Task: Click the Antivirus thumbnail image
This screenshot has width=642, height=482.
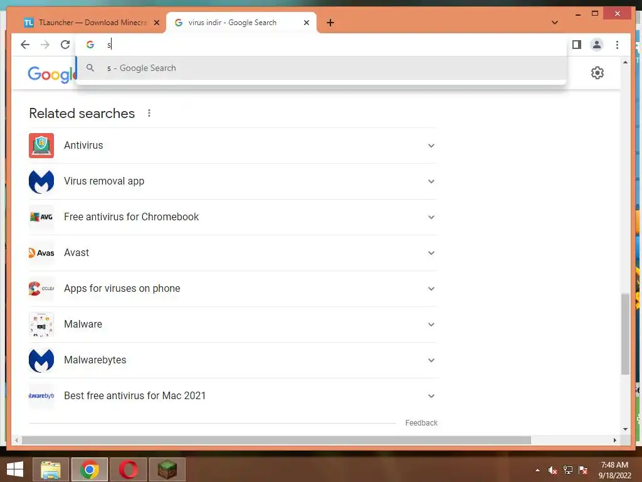Action: coord(41,146)
